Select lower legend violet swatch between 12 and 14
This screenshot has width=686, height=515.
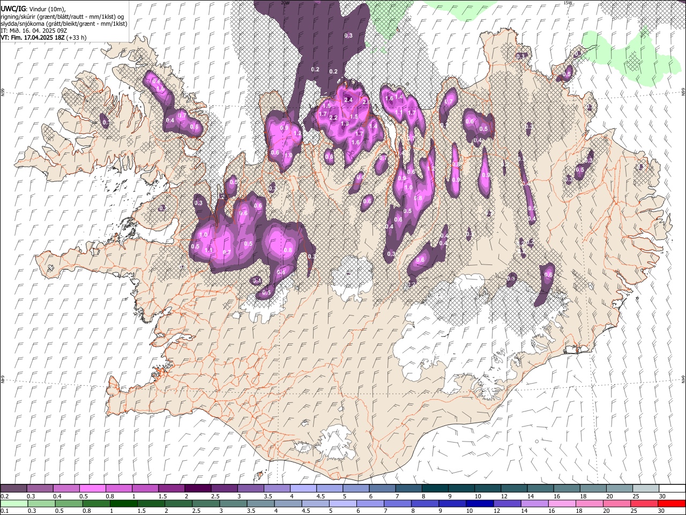[506, 503]
